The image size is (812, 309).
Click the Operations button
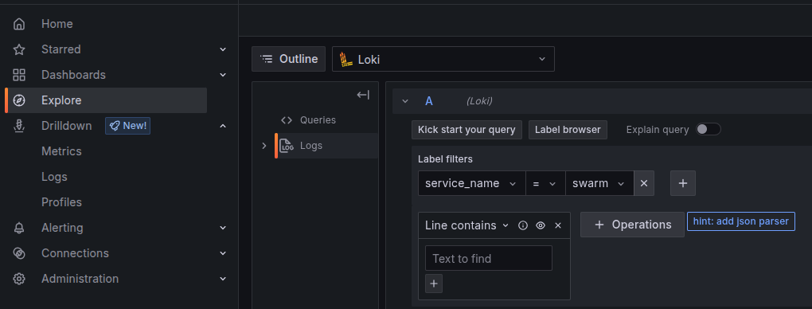[632, 225]
